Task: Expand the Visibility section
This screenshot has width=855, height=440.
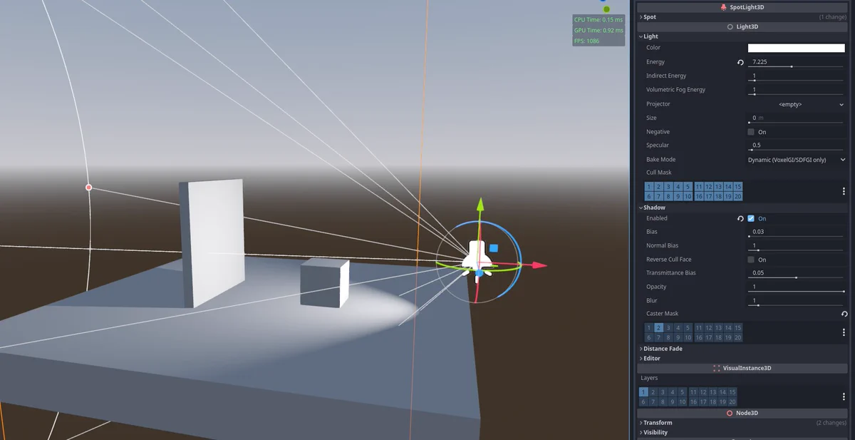Action: 654,432
